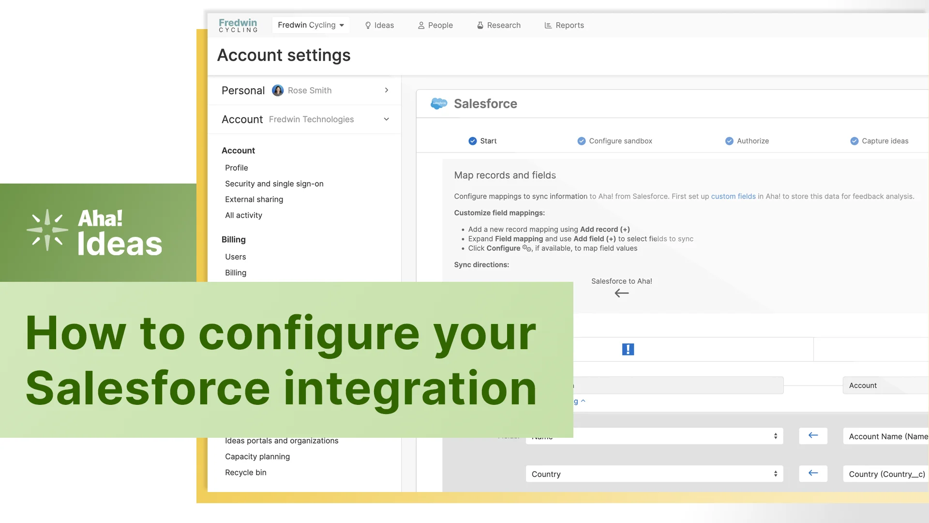Click the Fredwin Cycling workspace dropdown

point(310,25)
